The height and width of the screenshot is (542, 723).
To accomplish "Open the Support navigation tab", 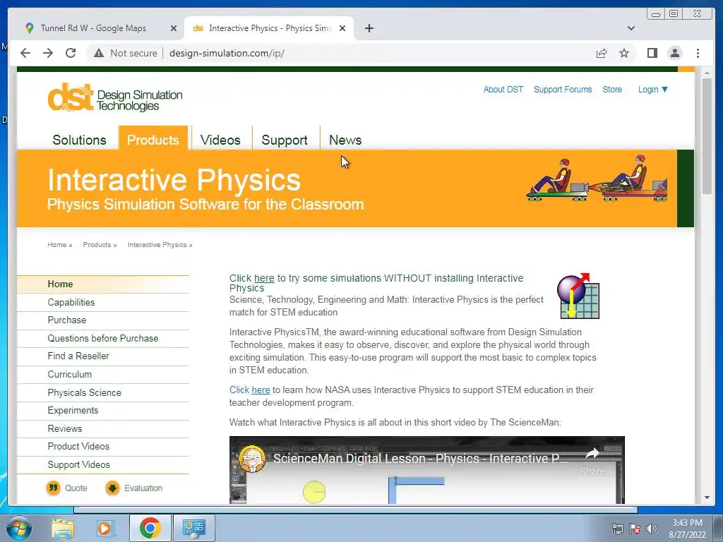I will (285, 140).
